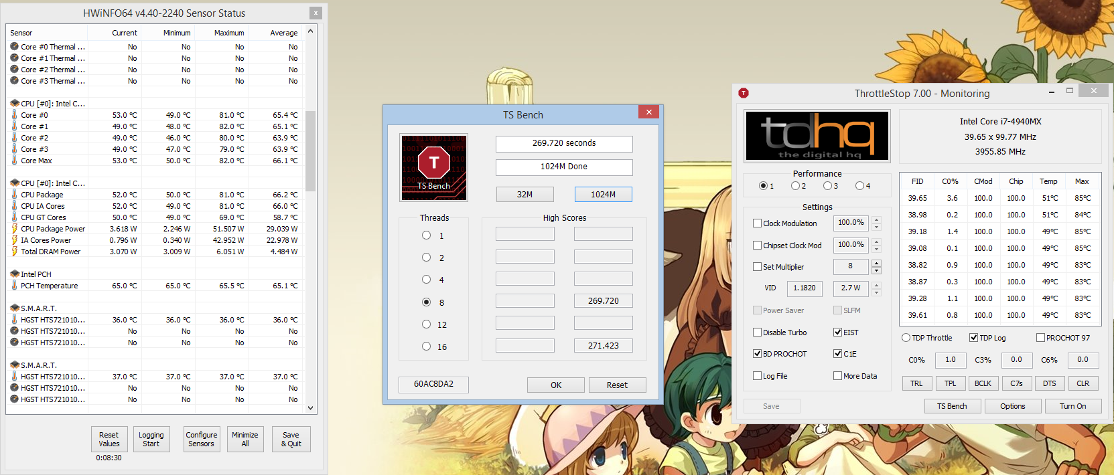This screenshot has height=475, width=1114.
Task: Click the first S.M.A.R.T. group icon
Action: pos(14,308)
